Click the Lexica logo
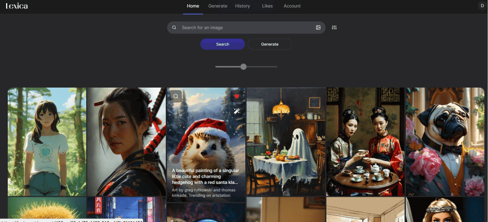 (17, 6)
